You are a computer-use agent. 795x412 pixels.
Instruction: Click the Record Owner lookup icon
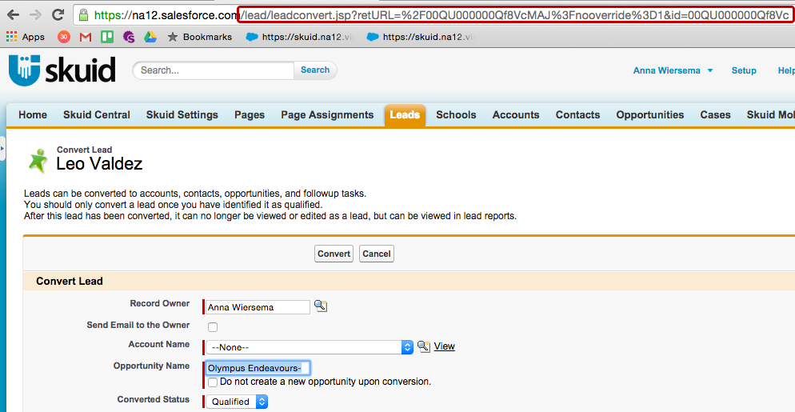[x=320, y=306]
